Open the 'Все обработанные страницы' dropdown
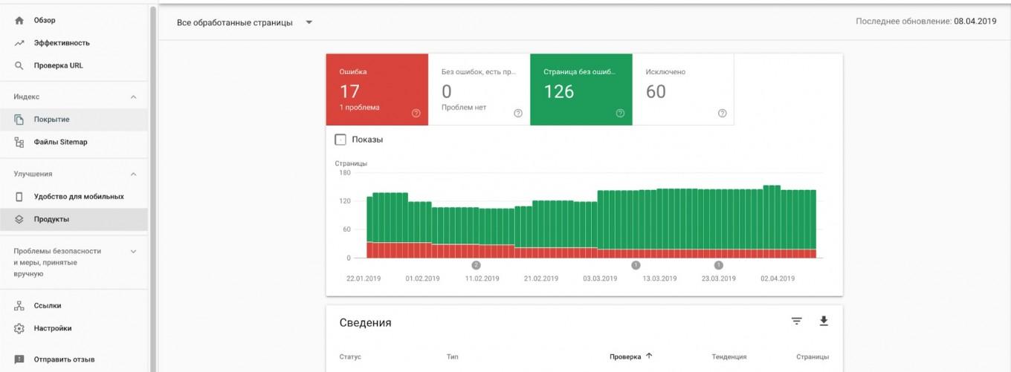Viewport: 1011px width, 372px height. click(x=244, y=22)
